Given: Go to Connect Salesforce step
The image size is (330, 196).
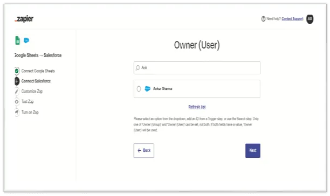Looking at the screenshot, I should (x=36, y=81).
